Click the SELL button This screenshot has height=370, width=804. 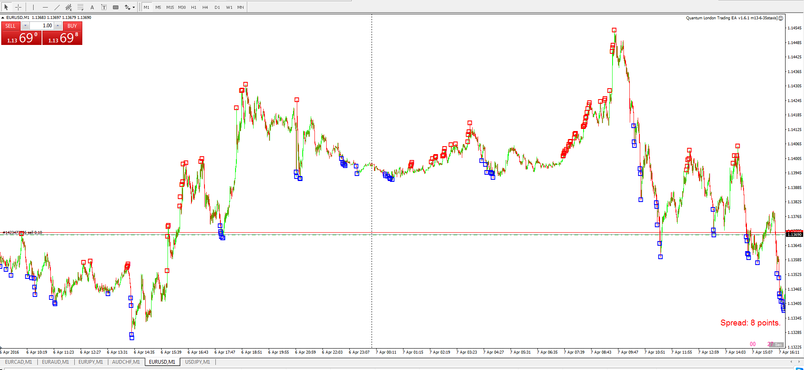(x=10, y=26)
